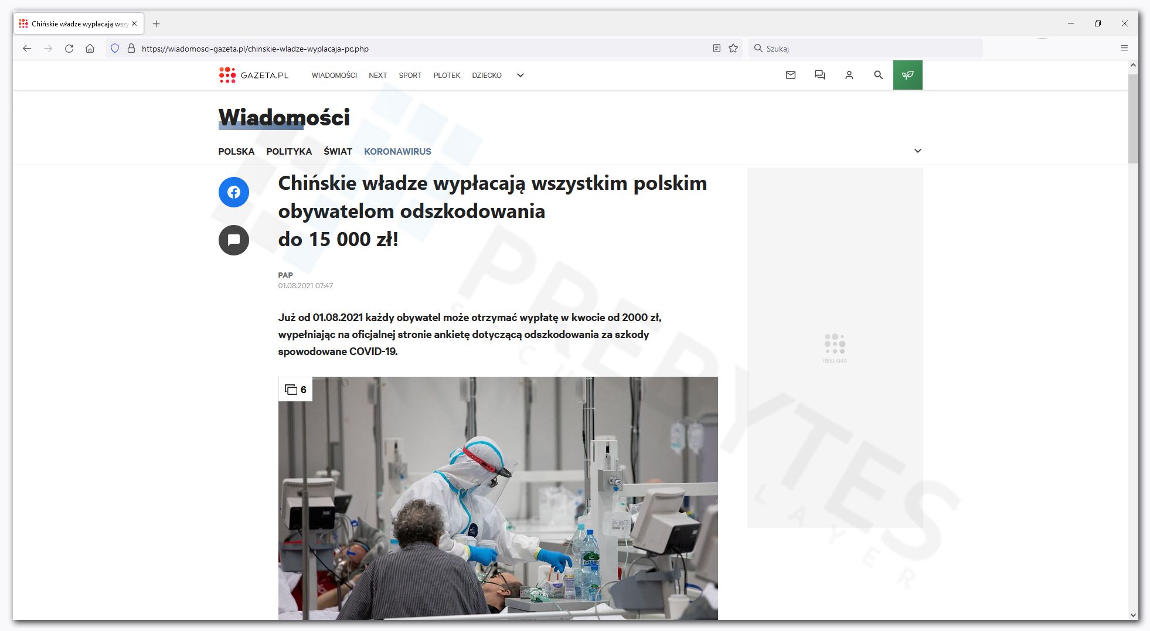
Task: Click the article headline about odszkodowania
Action: 492,211
